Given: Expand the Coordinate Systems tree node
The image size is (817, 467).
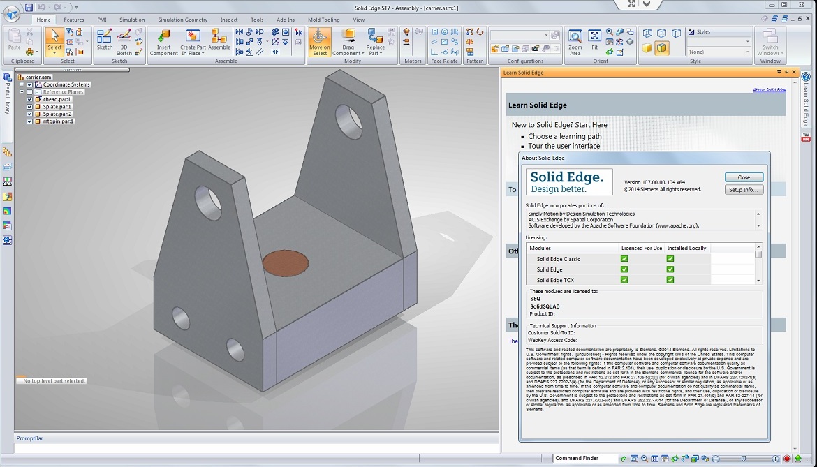Looking at the screenshot, I should [x=22, y=84].
